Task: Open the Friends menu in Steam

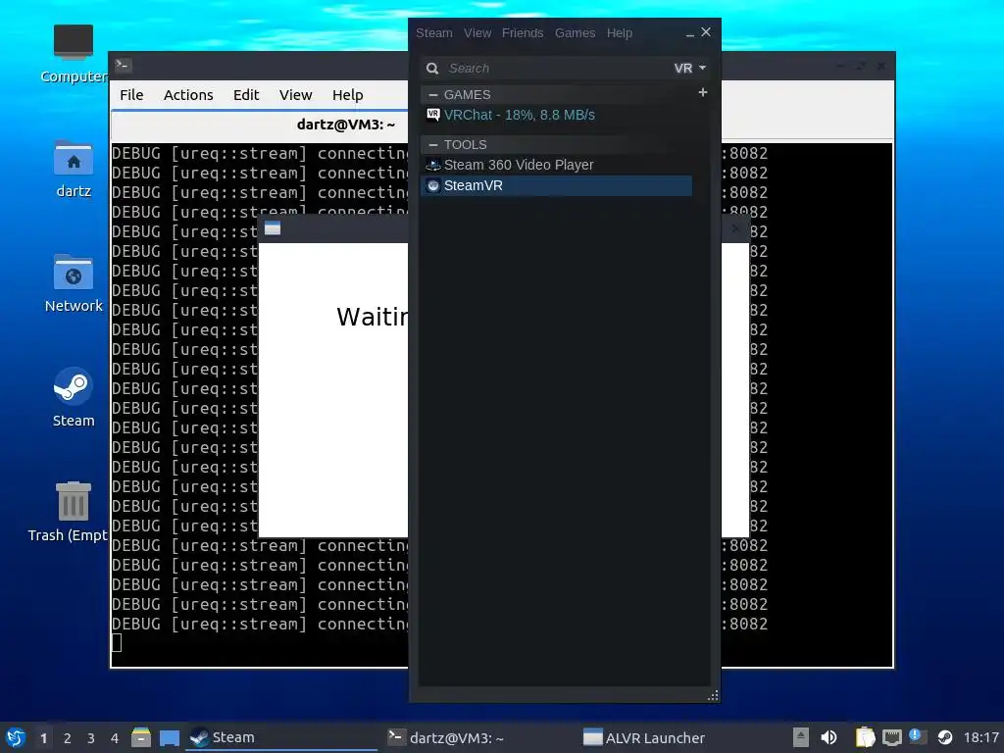Action: 523,32
